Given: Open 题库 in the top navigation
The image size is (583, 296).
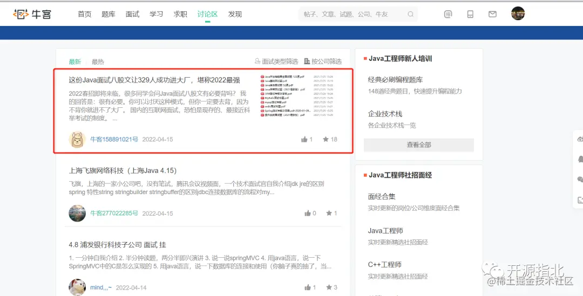Looking at the screenshot, I should click(x=108, y=14).
